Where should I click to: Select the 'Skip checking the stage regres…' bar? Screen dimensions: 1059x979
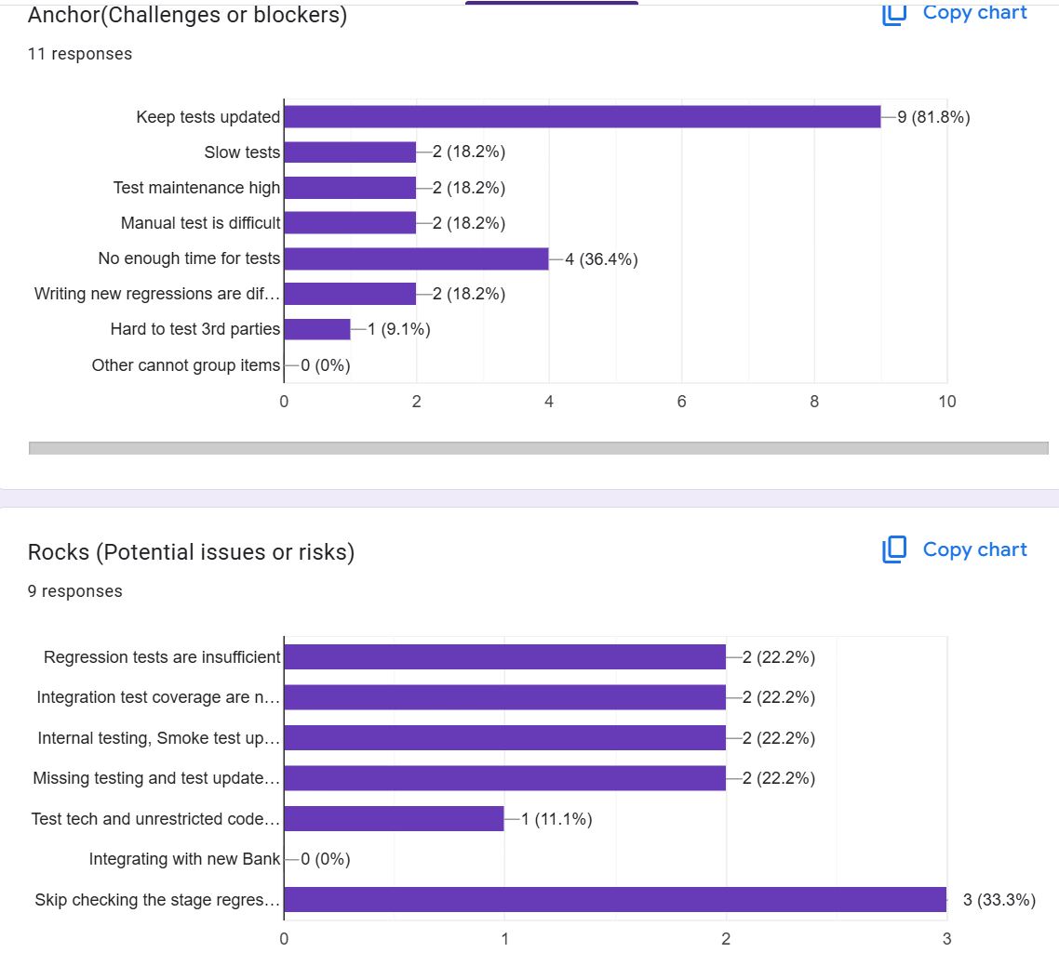click(614, 900)
